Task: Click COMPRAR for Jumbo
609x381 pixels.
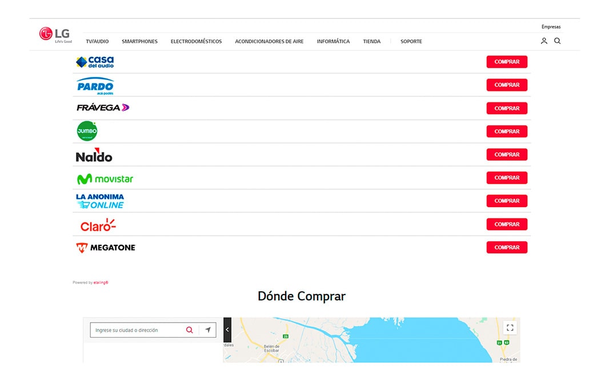Action: 507,132
